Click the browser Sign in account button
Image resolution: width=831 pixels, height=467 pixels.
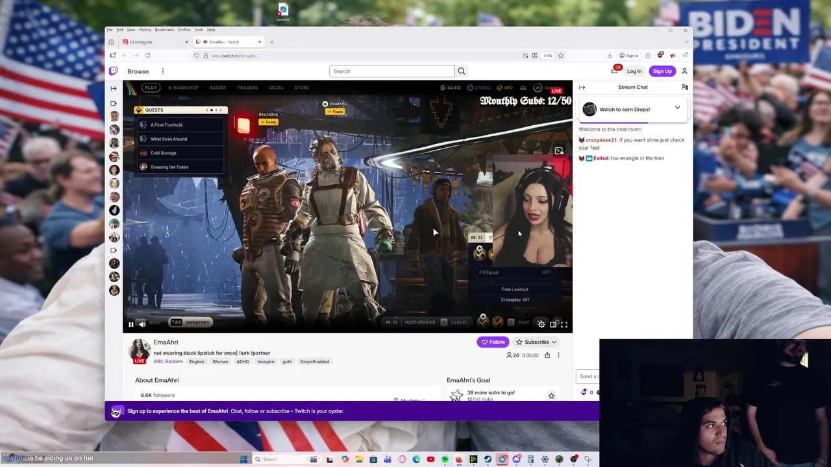point(628,56)
